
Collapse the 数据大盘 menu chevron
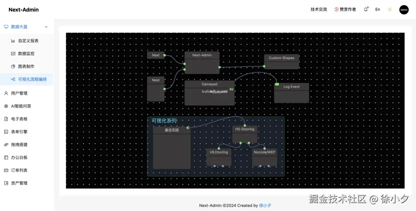pyautogui.click(x=46, y=27)
